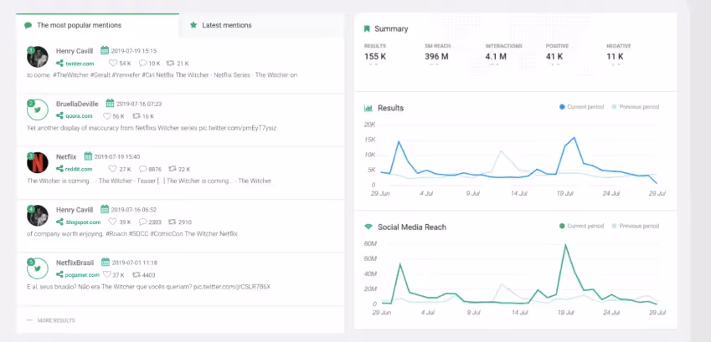Click heart icon showing 56 K likes
The image size is (711, 342).
coord(107,116)
